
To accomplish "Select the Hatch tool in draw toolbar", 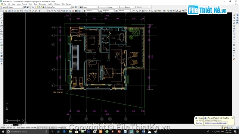I will coord(1,53).
